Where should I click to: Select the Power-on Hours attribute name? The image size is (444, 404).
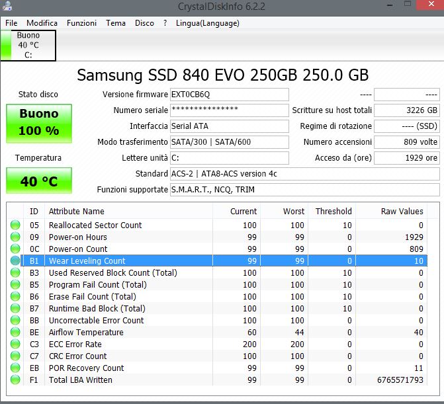(78, 237)
